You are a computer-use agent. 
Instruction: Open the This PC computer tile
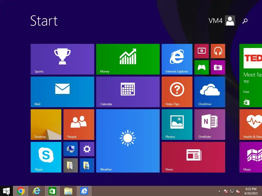pyautogui.click(x=71, y=149)
